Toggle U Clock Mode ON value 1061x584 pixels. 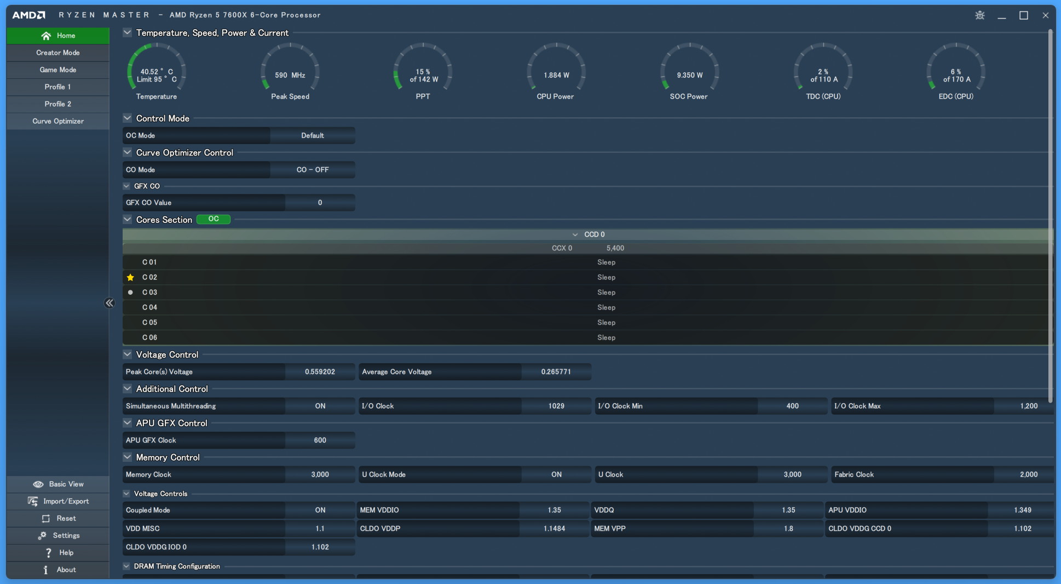(556, 474)
